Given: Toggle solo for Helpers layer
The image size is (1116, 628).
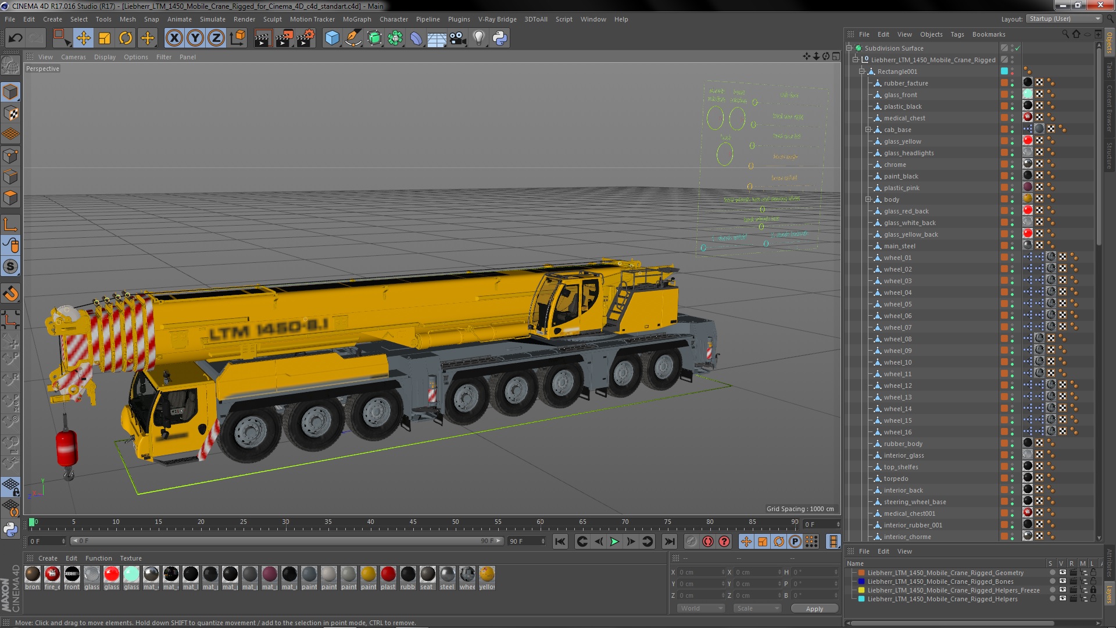Looking at the screenshot, I should pos(1053,599).
